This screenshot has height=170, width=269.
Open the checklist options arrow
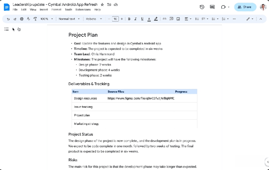tap(207, 19)
